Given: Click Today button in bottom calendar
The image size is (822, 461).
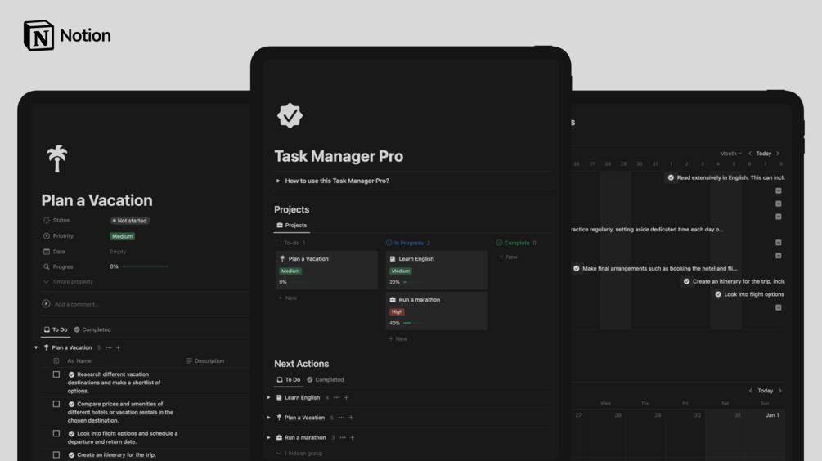Looking at the screenshot, I should [x=766, y=391].
